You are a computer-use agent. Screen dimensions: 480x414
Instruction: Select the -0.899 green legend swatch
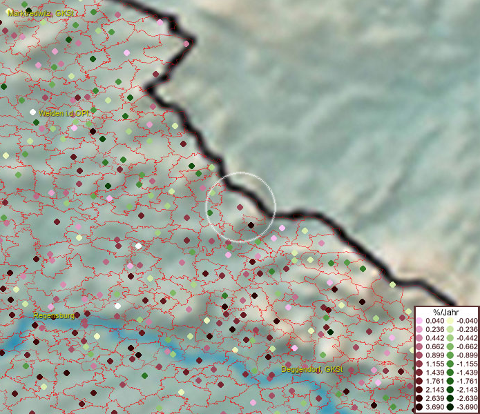pyautogui.click(x=450, y=355)
